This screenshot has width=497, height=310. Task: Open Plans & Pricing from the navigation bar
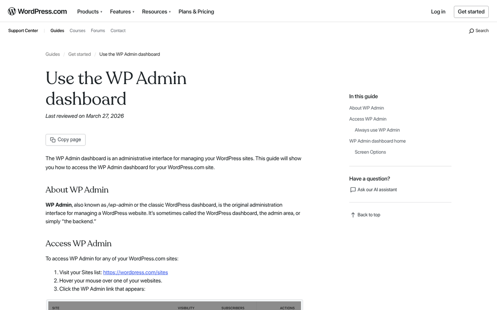coord(196,12)
